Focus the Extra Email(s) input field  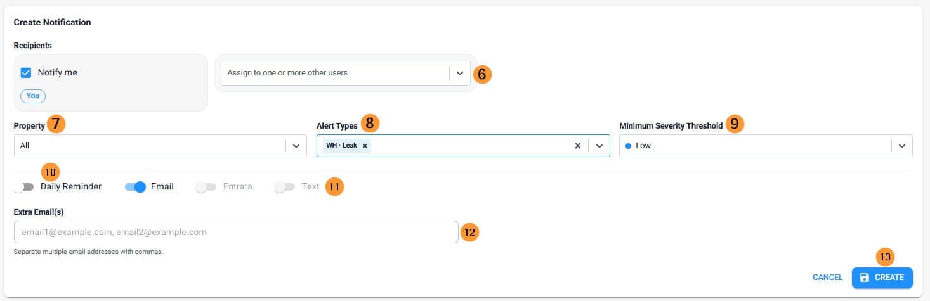pos(236,232)
